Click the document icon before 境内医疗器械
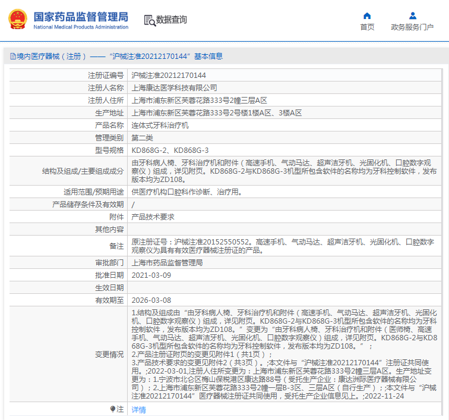The width and height of the screenshot is (449, 420). (13, 57)
